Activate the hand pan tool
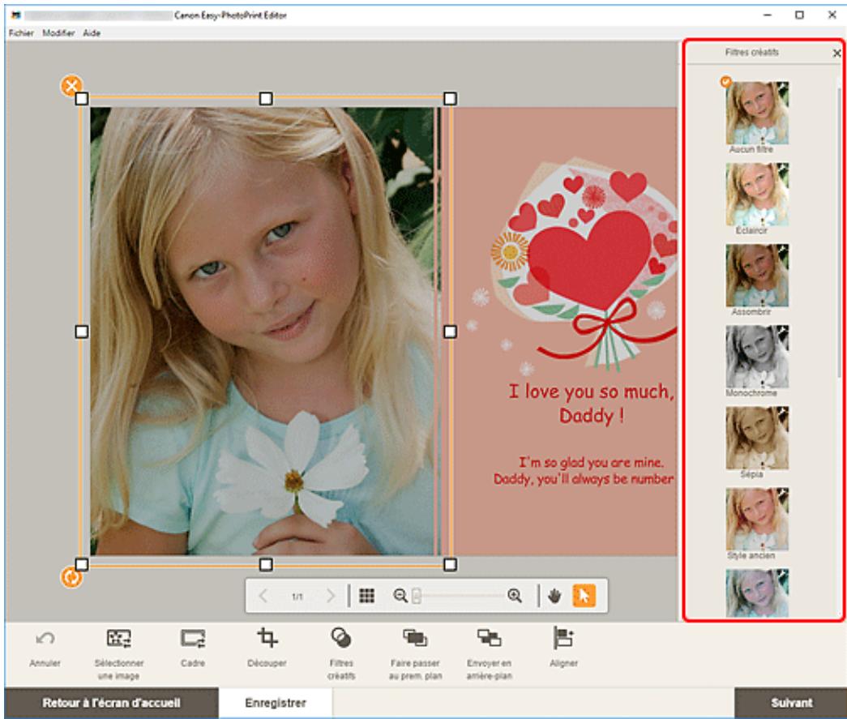Screen dimensions: 847x719 [x=554, y=596]
